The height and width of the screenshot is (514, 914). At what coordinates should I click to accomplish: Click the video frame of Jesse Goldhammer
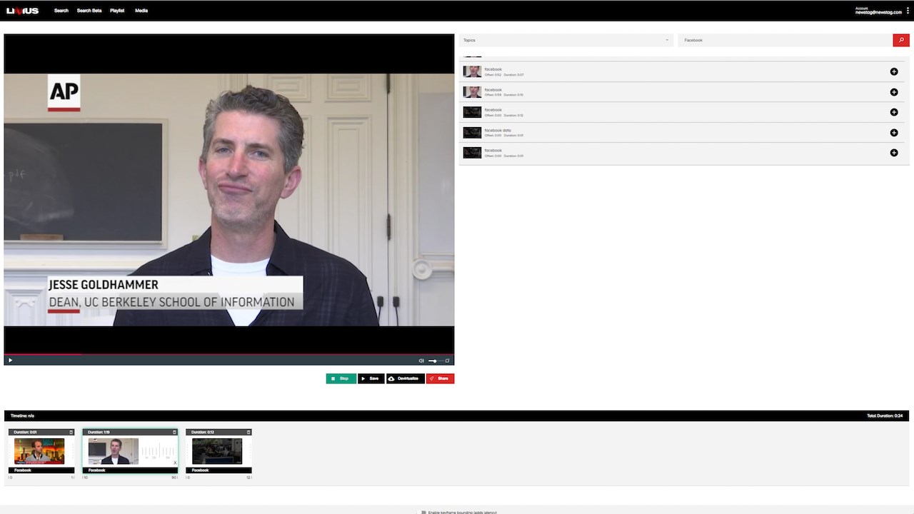229,200
